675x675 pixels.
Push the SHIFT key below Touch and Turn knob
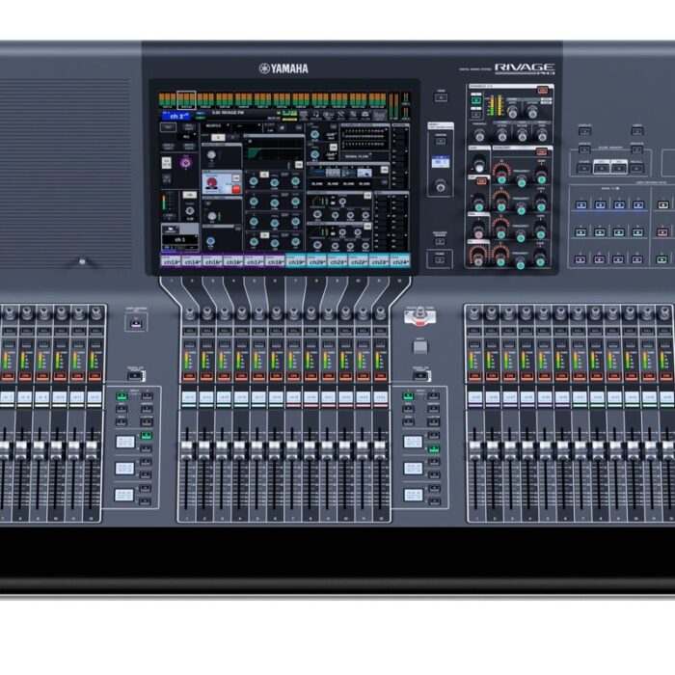[420, 347]
